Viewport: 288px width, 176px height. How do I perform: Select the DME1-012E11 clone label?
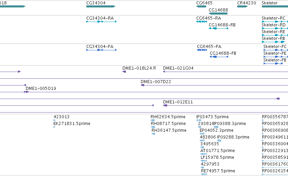click(x=178, y=102)
